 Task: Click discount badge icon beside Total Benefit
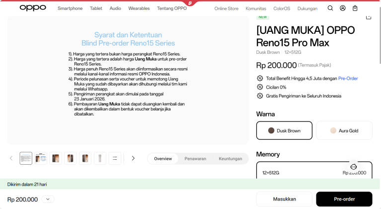pyautogui.click(x=260, y=78)
